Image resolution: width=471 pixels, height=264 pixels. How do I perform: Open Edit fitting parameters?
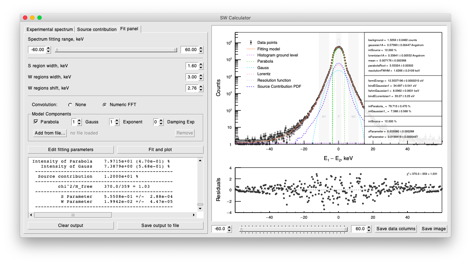[71, 150]
